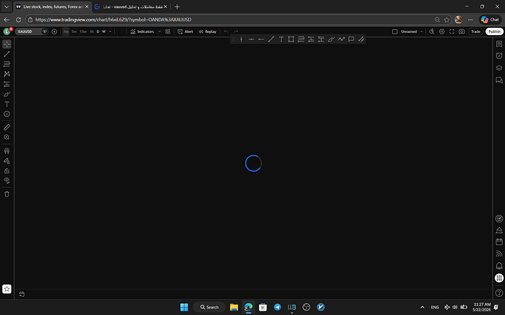The height and width of the screenshot is (315, 505).
Task: Open a new browser tab
Action: (177, 7)
